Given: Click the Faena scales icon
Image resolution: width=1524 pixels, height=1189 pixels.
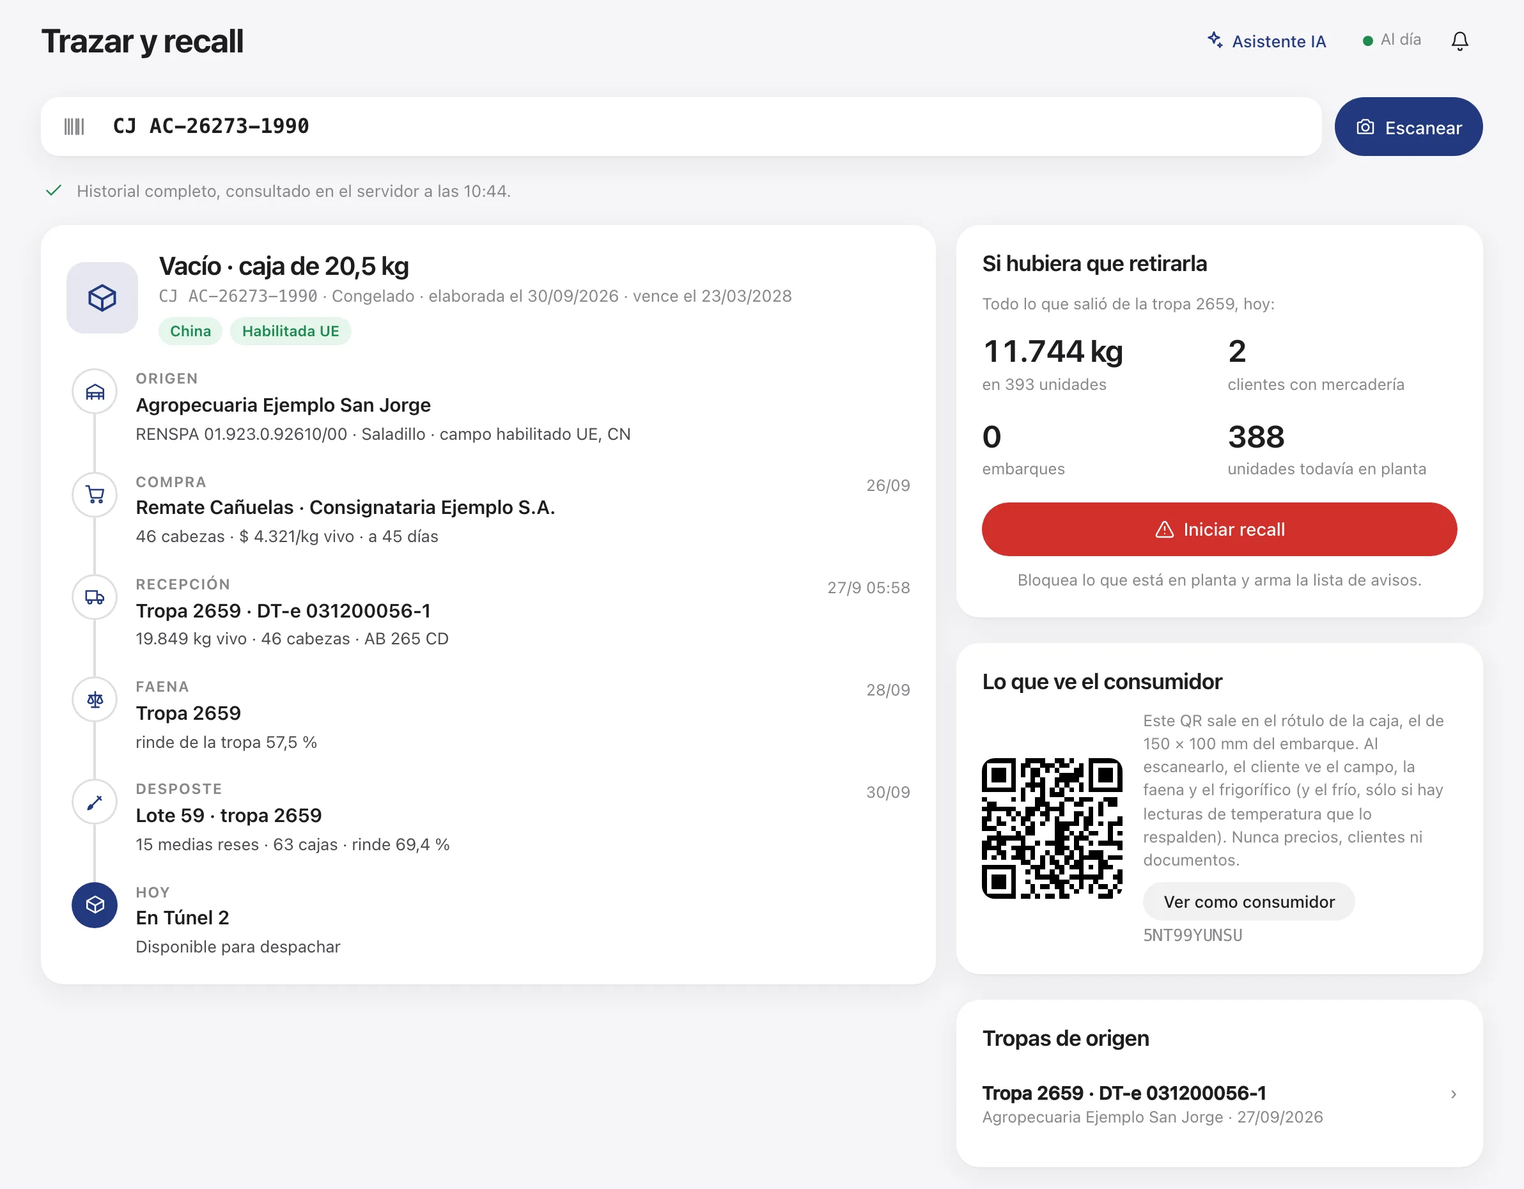Looking at the screenshot, I should 95,699.
